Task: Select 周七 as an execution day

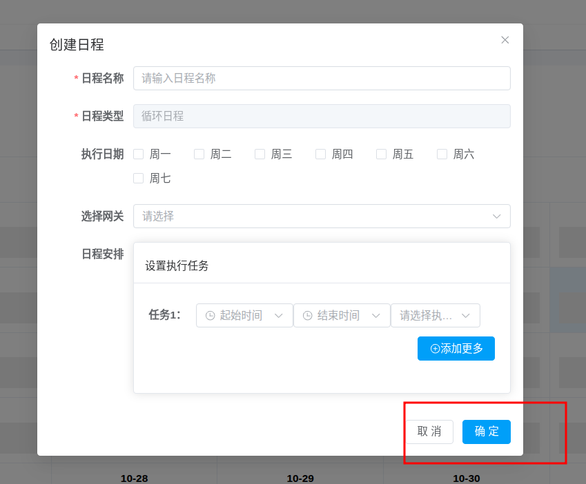Action: (x=138, y=178)
